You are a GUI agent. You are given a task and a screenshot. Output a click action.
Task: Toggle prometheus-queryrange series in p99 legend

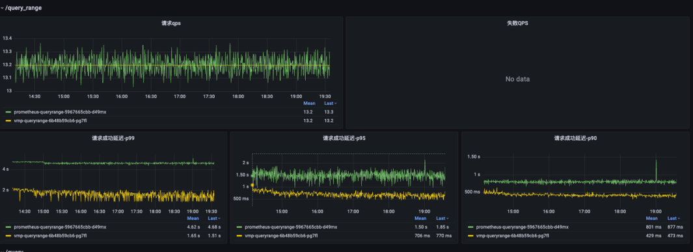coord(60,227)
